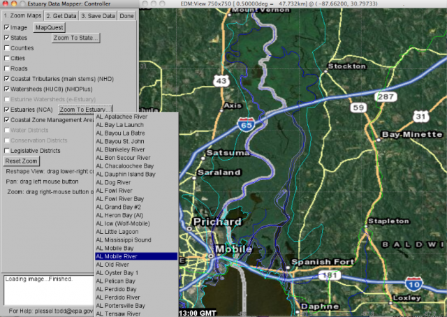Screen dimensions: 447x317
Task: Turn on the Roads layer checkbox
Action: coord(7,68)
